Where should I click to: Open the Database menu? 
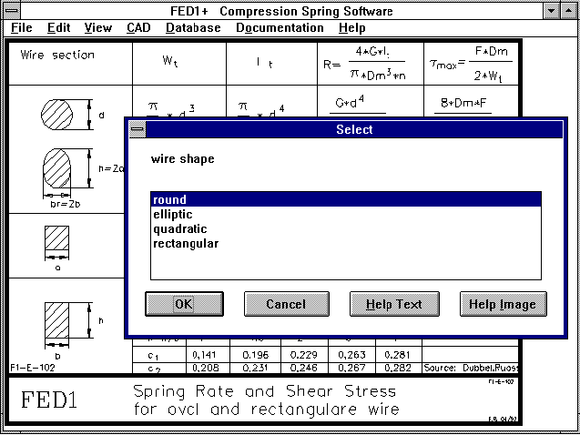pyautogui.click(x=193, y=27)
